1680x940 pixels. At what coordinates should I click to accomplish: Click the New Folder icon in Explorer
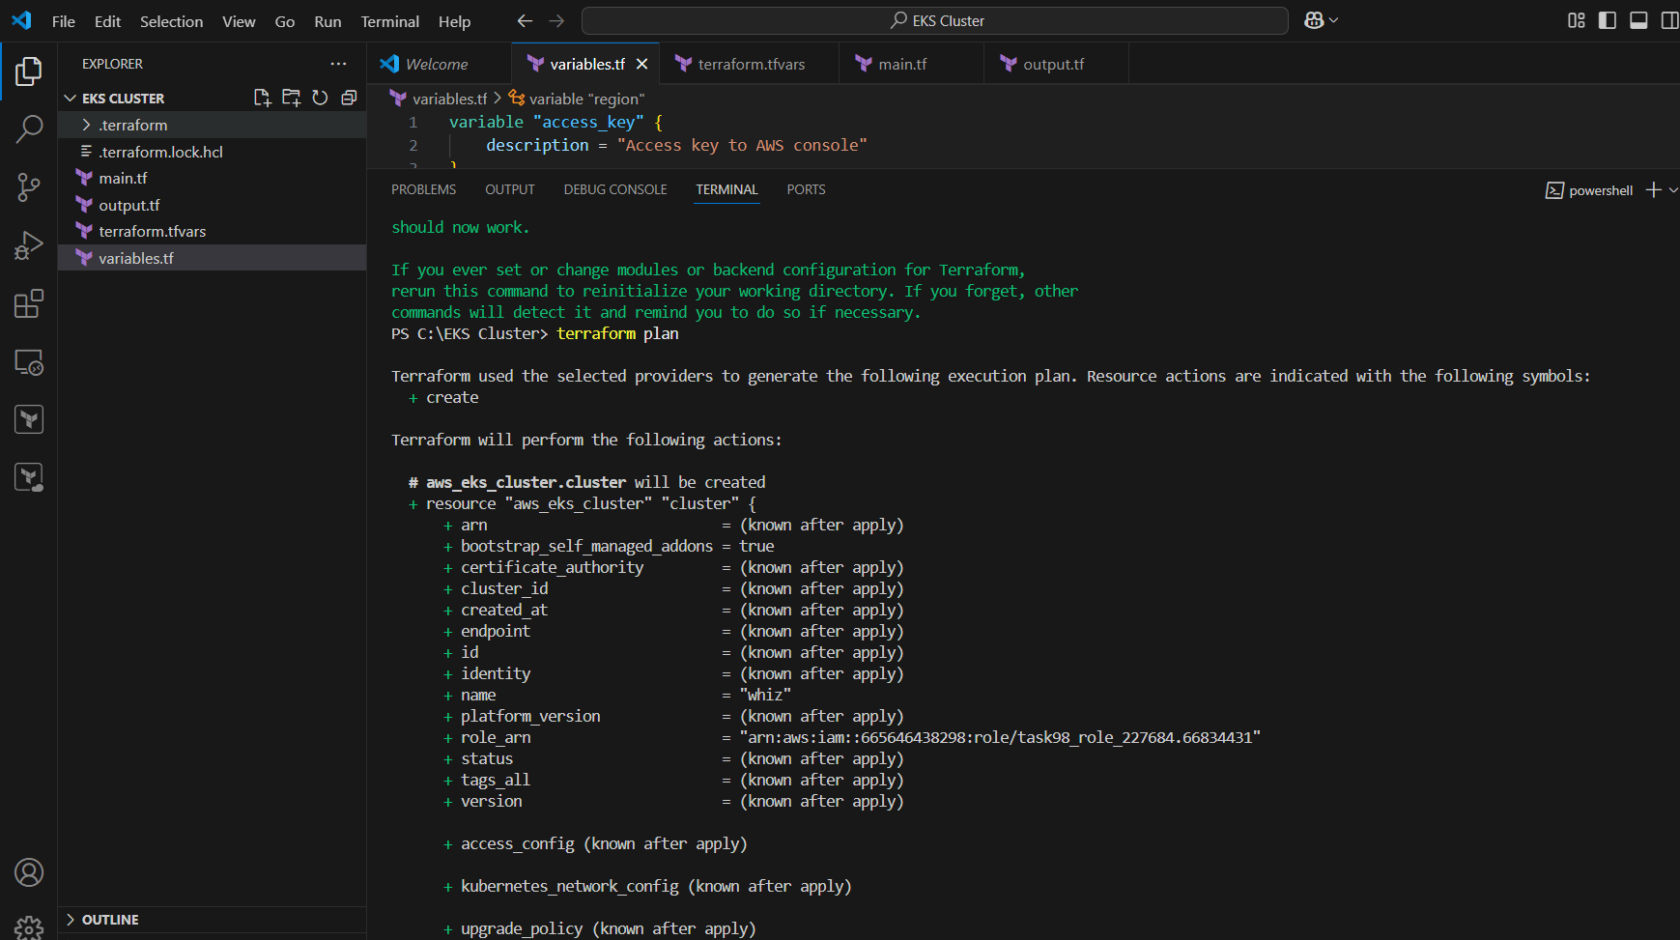pos(291,98)
